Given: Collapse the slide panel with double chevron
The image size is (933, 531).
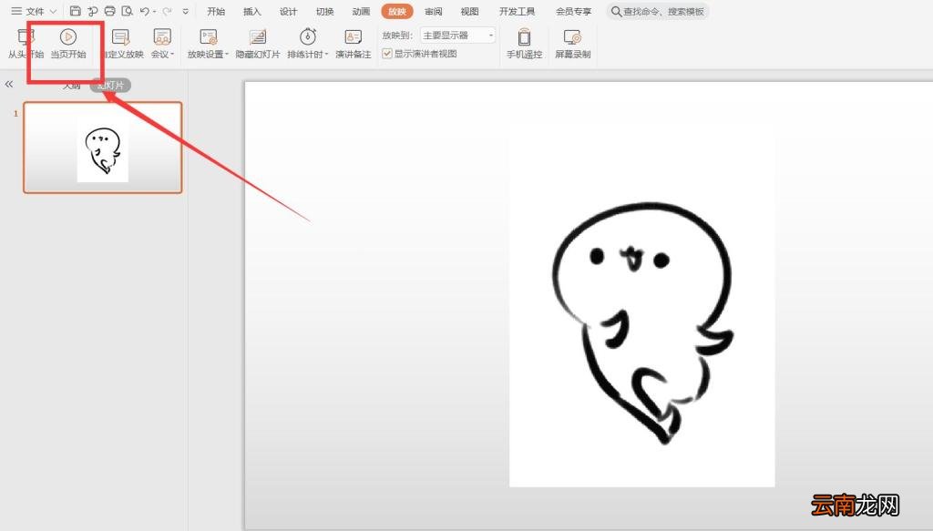Looking at the screenshot, I should tap(9, 85).
